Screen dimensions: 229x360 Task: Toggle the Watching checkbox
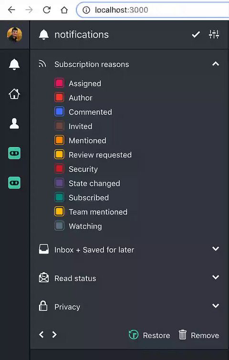click(59, 226)
